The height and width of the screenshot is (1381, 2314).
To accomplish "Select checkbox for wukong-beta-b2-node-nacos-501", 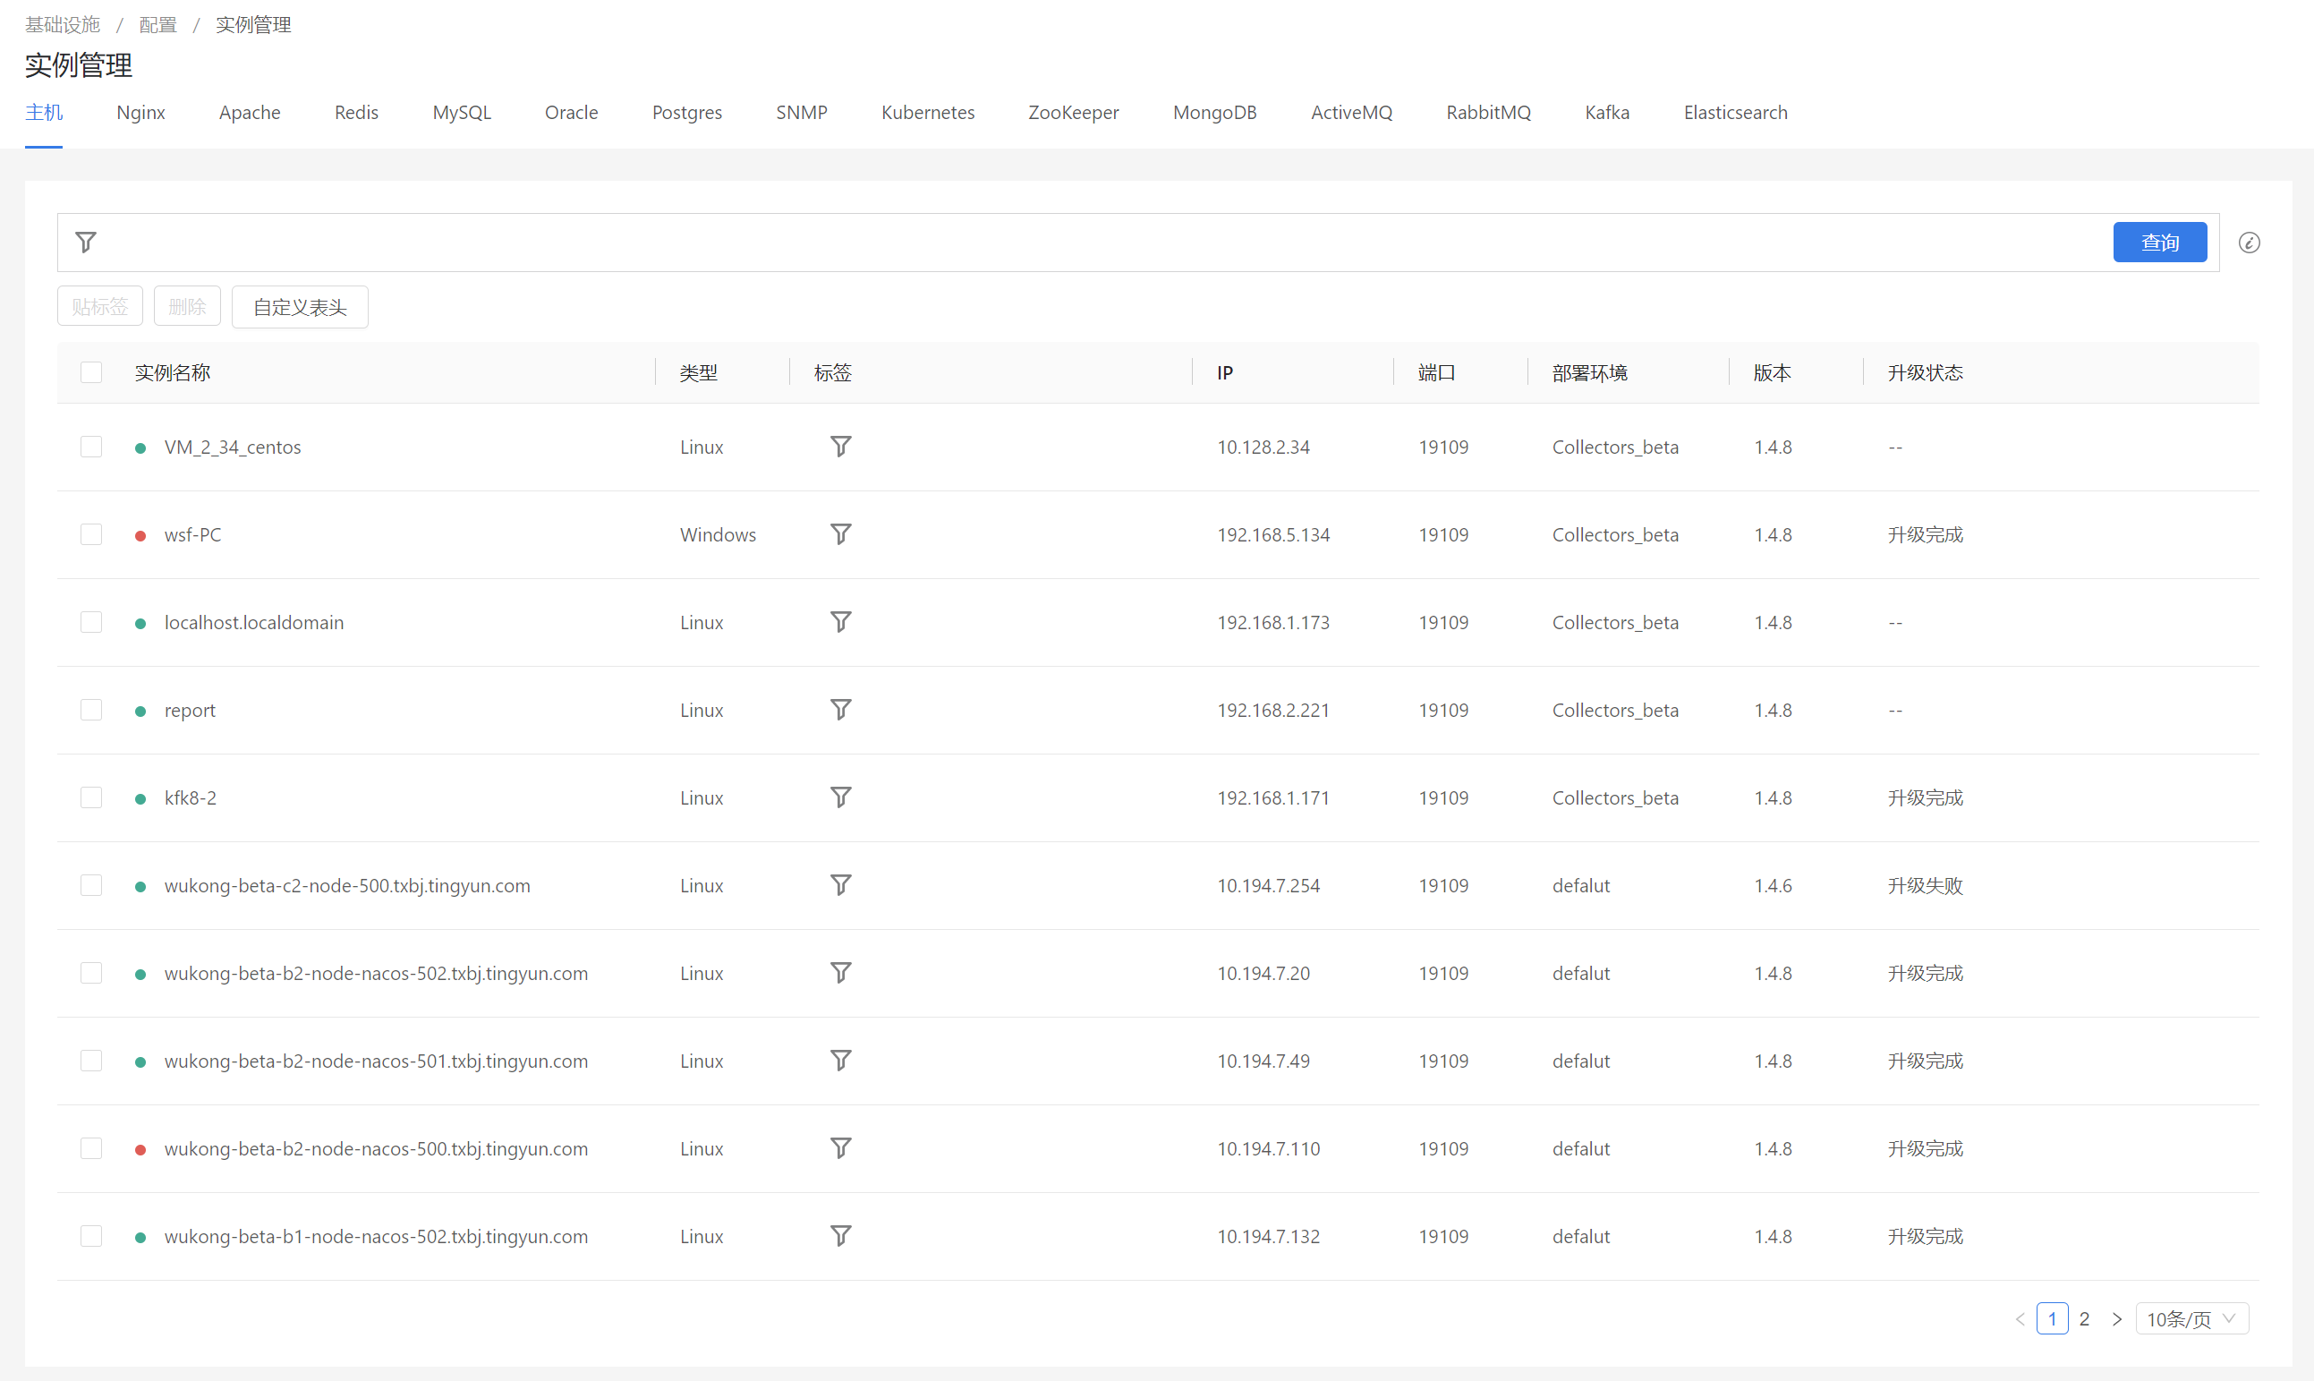I will (x=91, y=1061).
